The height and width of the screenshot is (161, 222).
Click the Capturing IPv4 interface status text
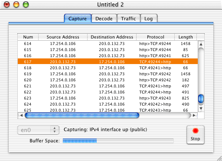click(x=105, y=129)
